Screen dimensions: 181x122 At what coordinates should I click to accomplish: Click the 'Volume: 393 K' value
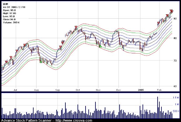point(11,22)
